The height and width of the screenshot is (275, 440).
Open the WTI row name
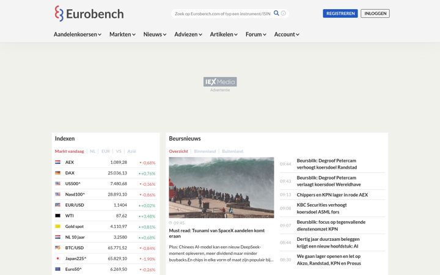point(69,216)
